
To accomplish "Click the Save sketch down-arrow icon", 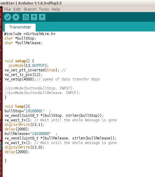I will (42, 17).
